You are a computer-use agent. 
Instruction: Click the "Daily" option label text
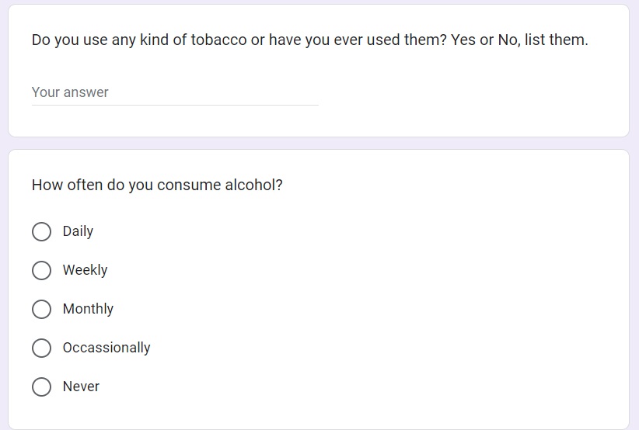point(78,231)
